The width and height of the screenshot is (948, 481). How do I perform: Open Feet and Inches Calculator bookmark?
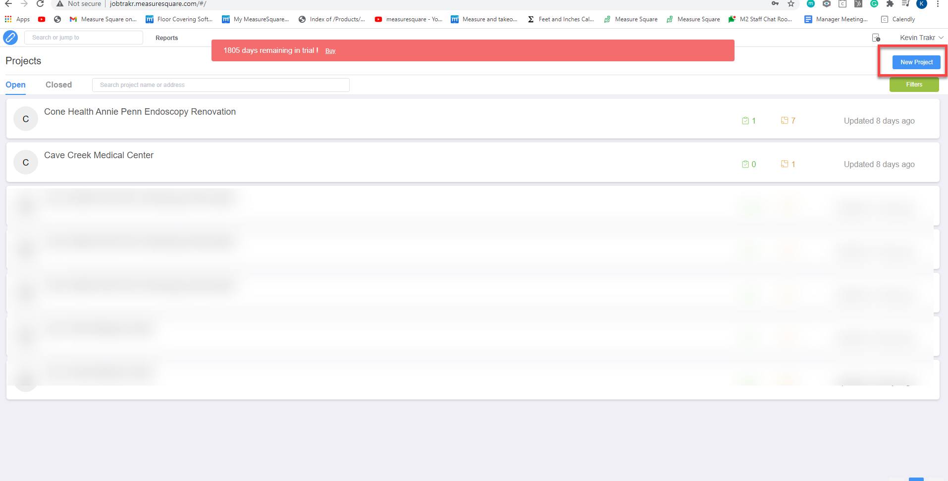coord(561,19)
